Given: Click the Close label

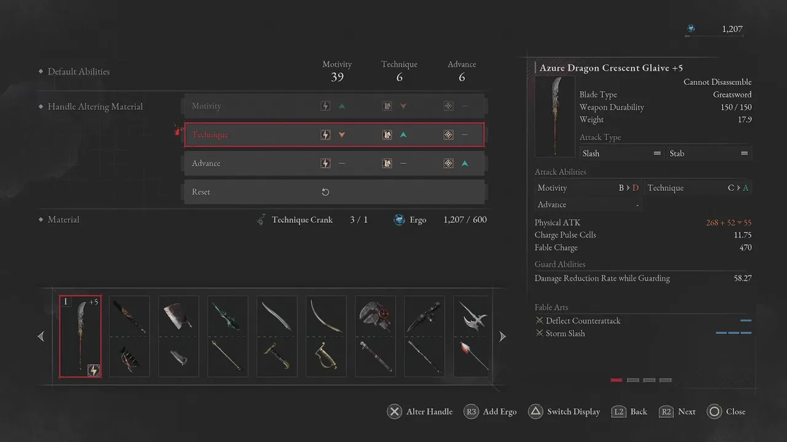Looking at the screenshot, I should pyautogui.click(x=735, y=412).
